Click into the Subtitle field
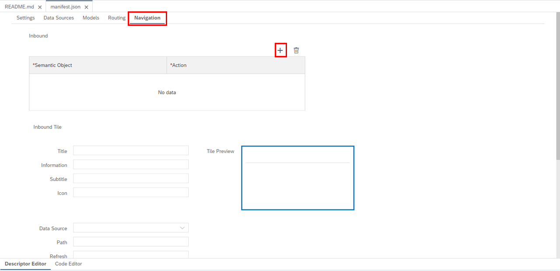The image size is (560, 271). pos(131,178)
